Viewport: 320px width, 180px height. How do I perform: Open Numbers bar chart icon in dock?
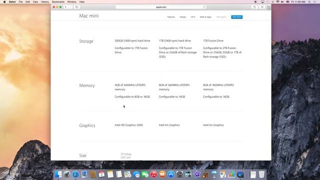(x=231, y=174)
